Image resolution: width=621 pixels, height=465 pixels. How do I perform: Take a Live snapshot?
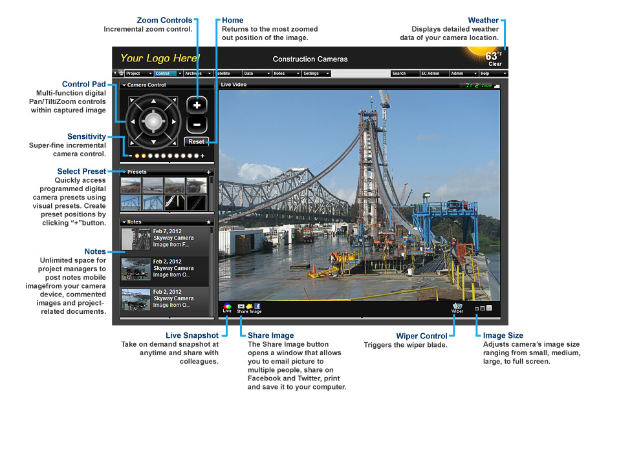tap(227, 307)
